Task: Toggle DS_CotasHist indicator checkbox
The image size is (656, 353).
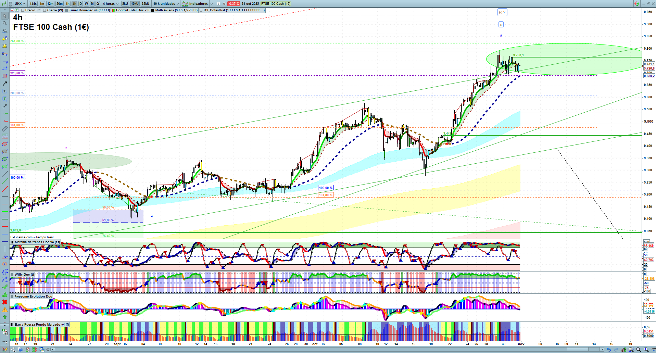Action: pos(201,10)
